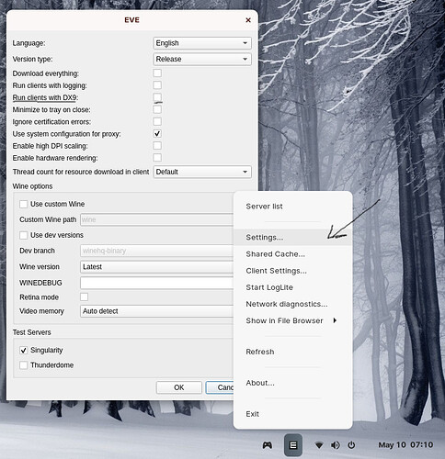Open Client Settings... menu entry
The height and width of the screenshot is (459, 445).
point(292,271)
